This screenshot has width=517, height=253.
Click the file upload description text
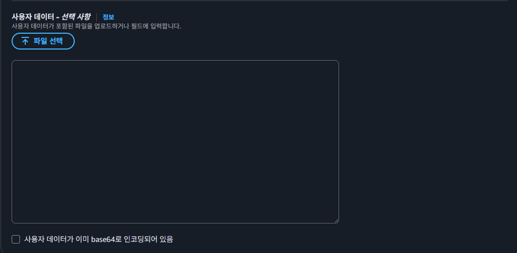[96, 26]
